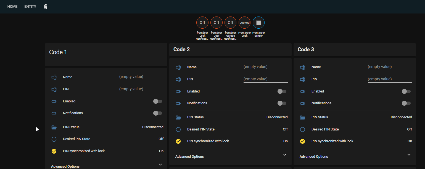Click Code 2 card title

coord(181,50)
